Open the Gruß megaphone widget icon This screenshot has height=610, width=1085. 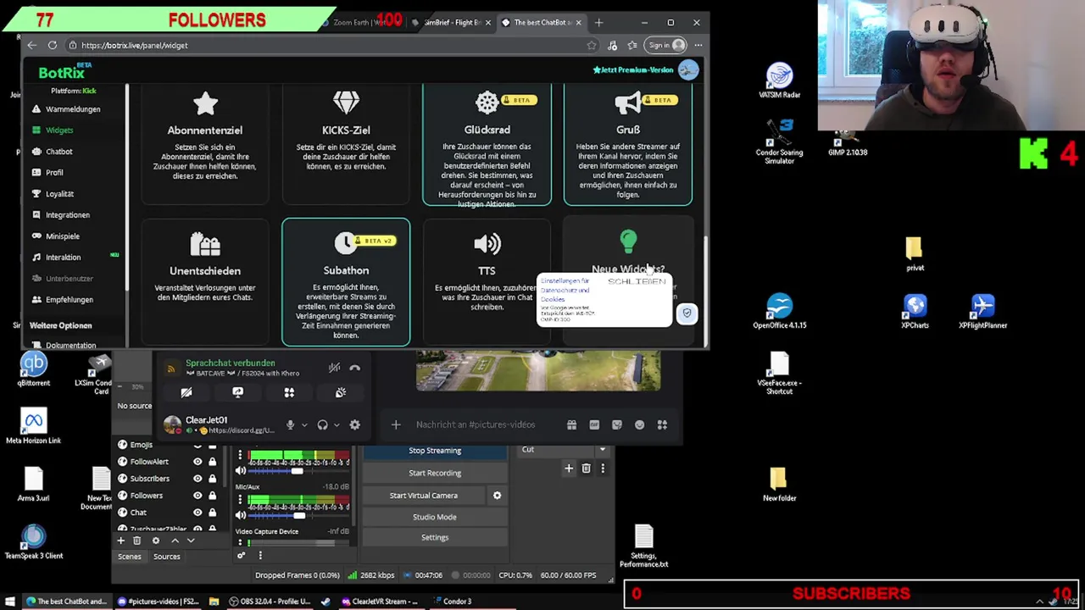point(627,103)
